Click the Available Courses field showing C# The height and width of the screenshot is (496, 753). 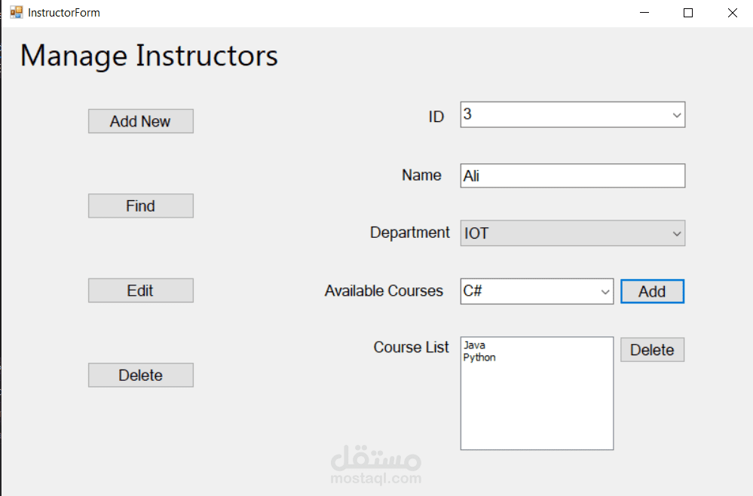[x=528, y=291]
